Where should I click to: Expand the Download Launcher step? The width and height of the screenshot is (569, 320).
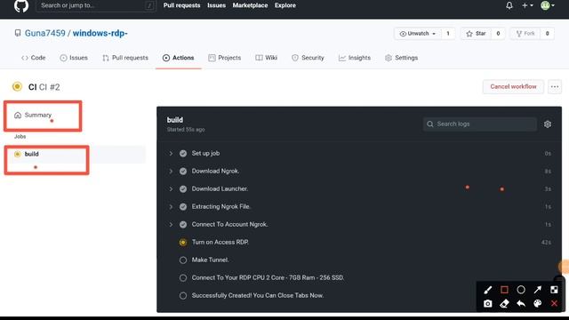[x=171, y=189]
